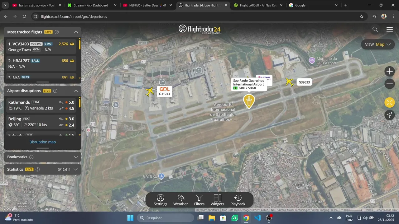The width and height of the screenshot is (399, 224).
Task: Open the hamburger main menu
Action: (390, 30)
